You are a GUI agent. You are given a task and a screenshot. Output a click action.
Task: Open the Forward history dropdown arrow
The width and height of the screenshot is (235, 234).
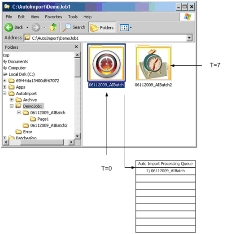coord(44,27)
